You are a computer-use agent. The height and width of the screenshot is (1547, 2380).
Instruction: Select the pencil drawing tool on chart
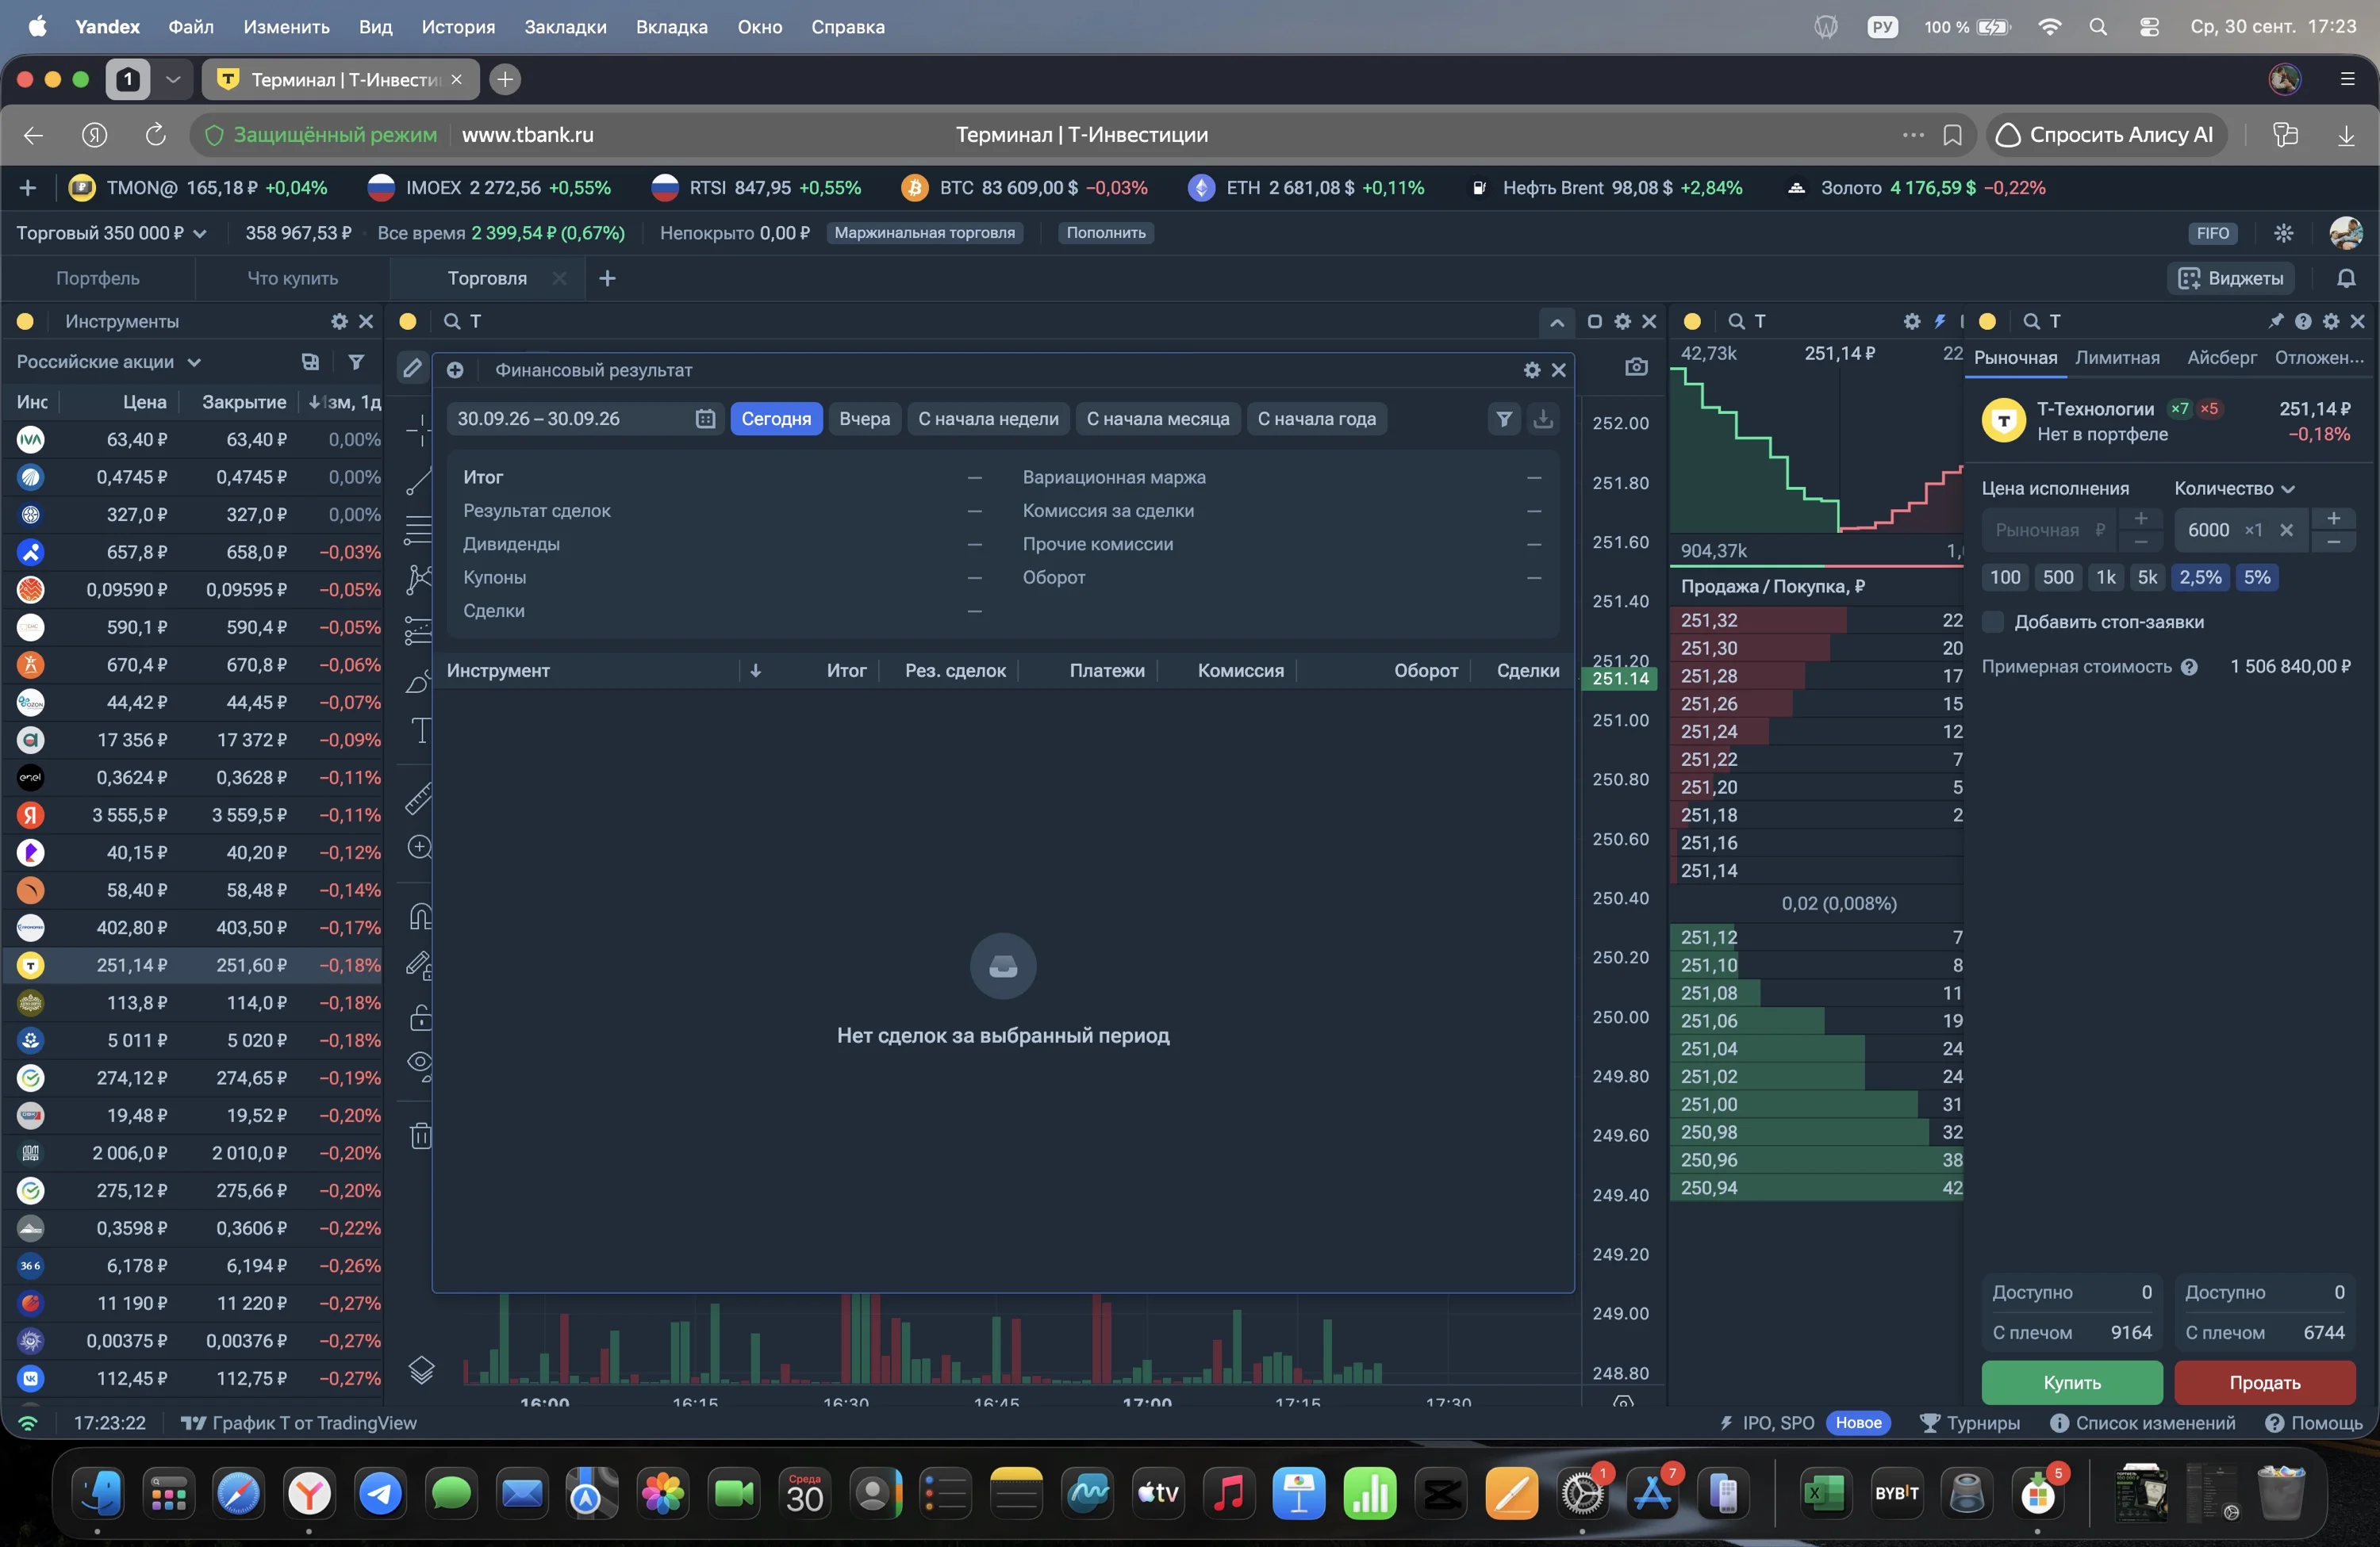(x=412, y=368)
